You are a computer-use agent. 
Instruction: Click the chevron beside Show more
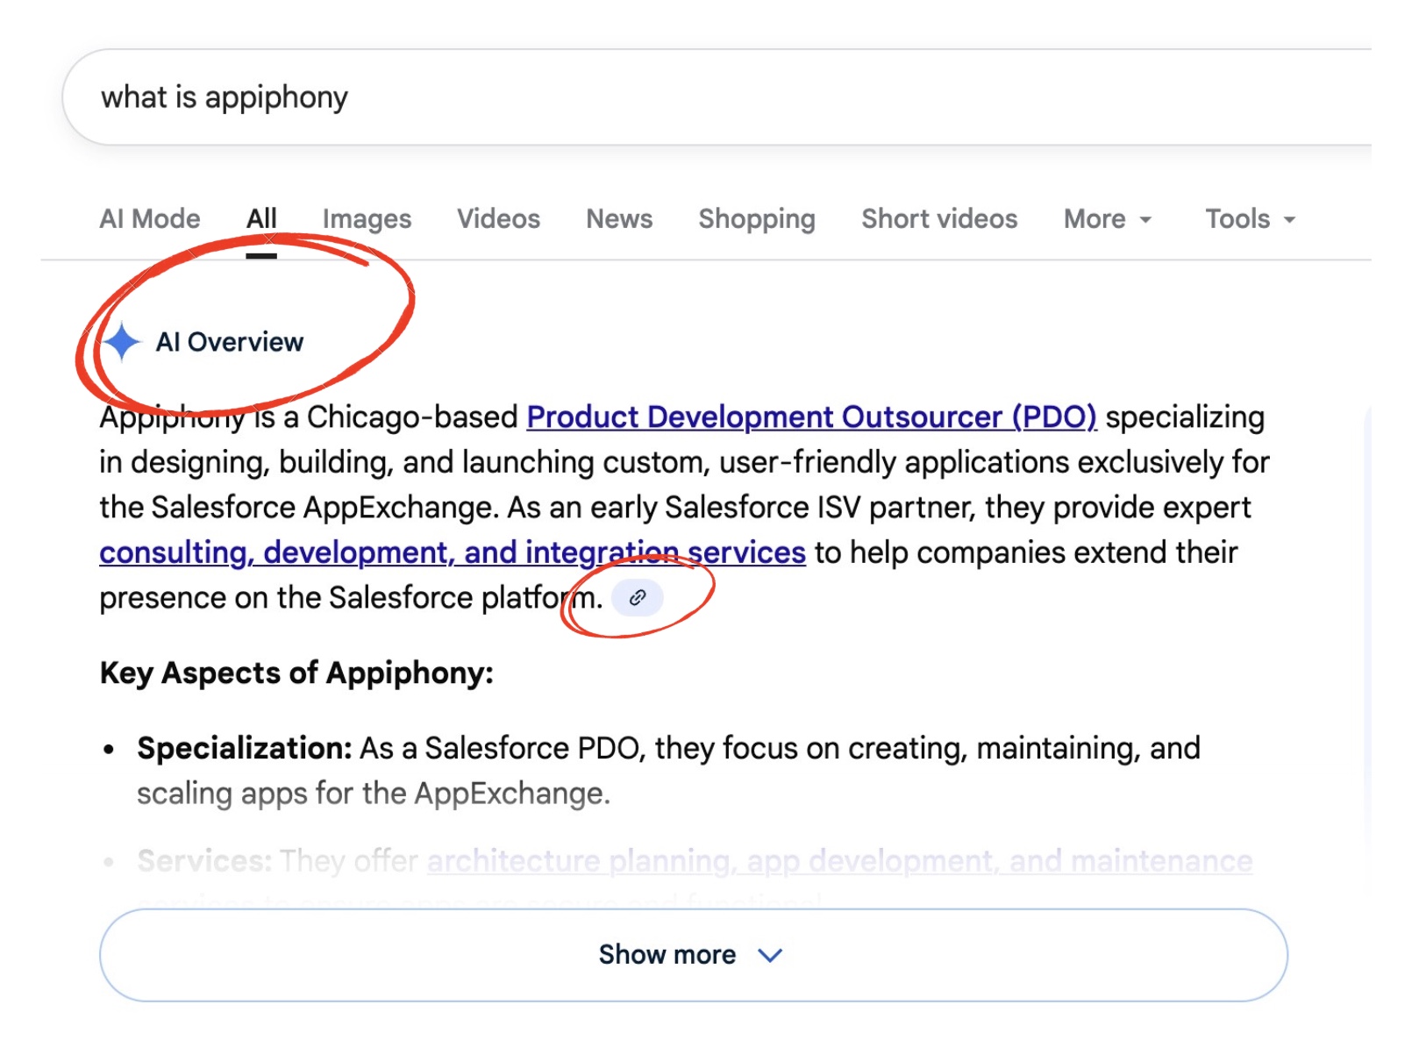pyautogui.click(x=769, y=955)
